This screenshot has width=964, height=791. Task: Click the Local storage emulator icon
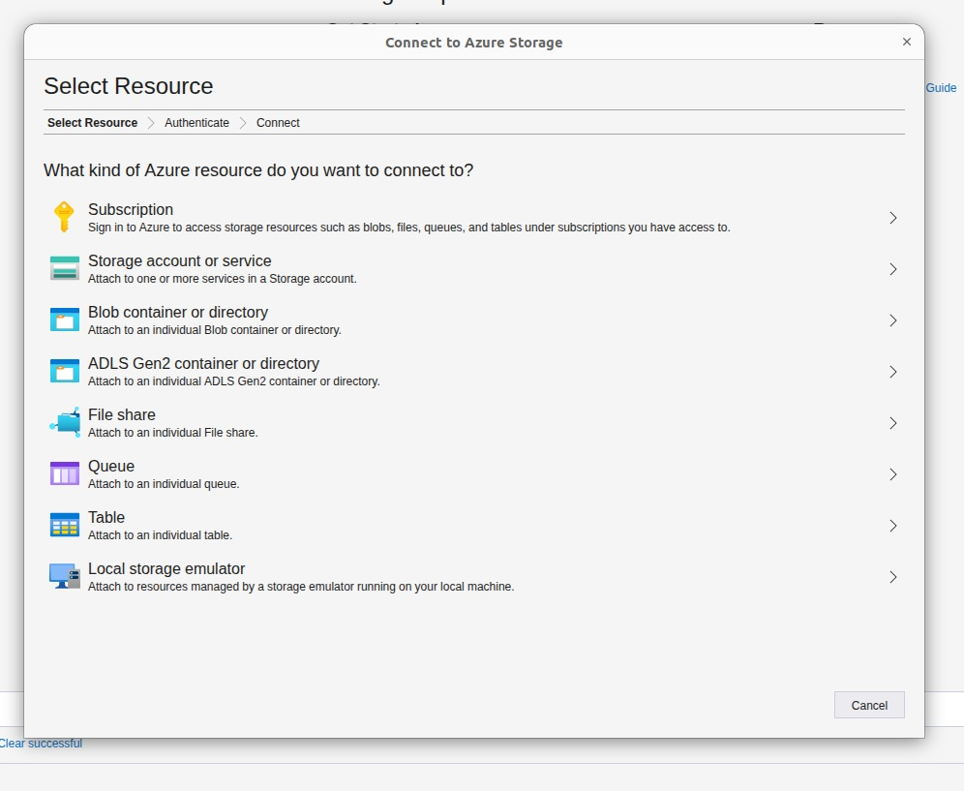65,576
